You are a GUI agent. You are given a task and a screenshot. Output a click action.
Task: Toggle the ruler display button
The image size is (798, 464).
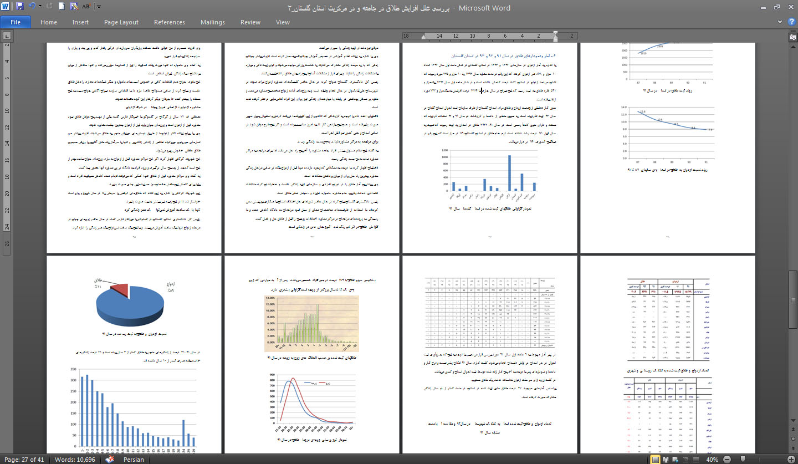792,37
